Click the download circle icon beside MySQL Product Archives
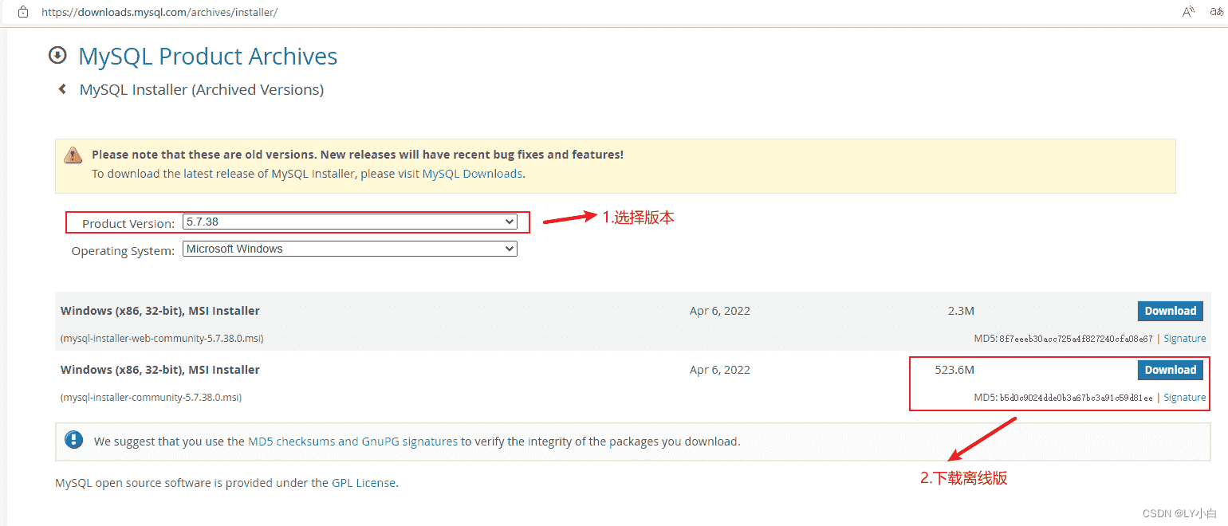 click(57, 56)
